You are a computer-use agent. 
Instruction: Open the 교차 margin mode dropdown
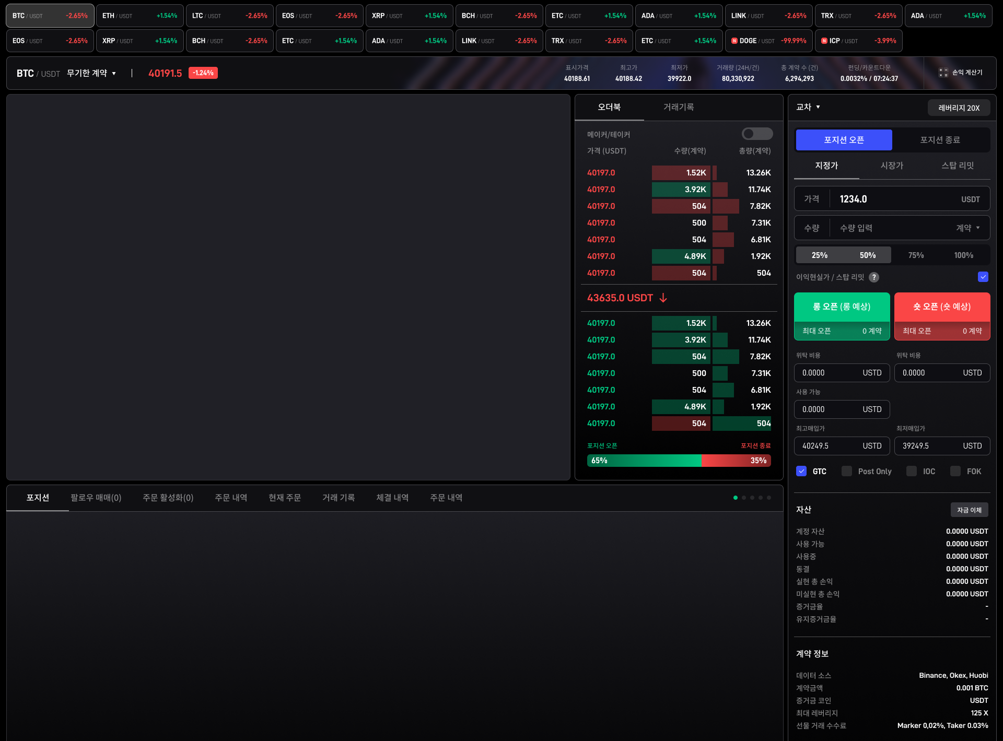click(808, 107)
